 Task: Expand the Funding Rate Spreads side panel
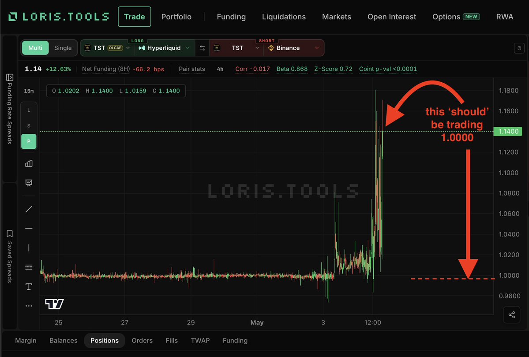point(9,109)
